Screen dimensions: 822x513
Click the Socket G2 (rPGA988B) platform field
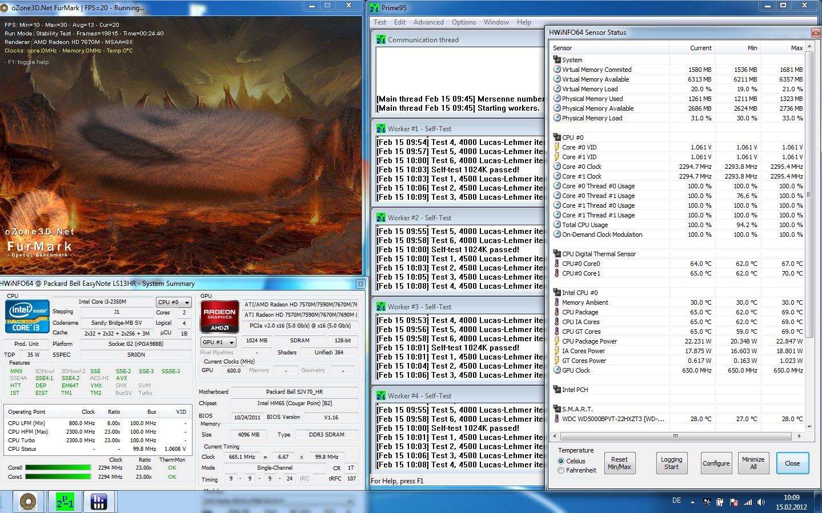pos(136,344)
